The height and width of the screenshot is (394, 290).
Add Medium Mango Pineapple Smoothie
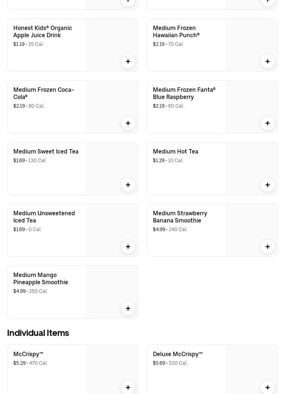[128, 308]
